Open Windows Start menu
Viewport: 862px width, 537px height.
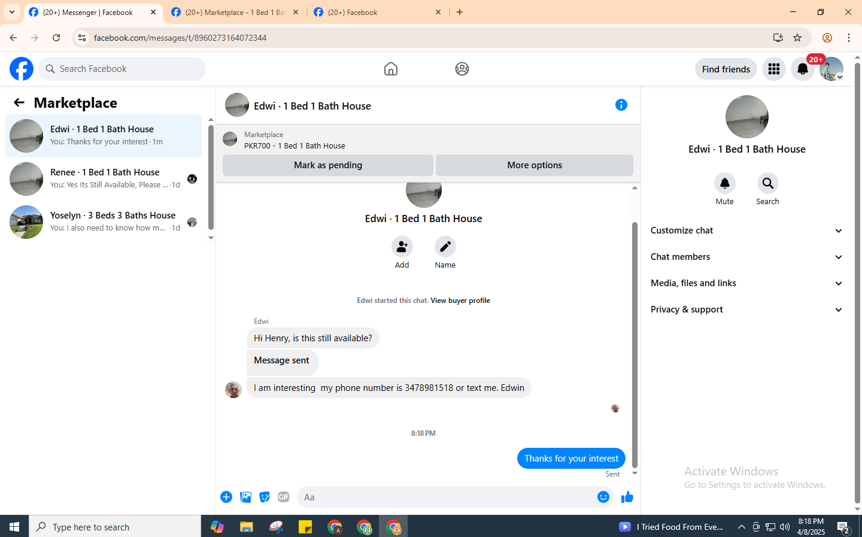14,527
